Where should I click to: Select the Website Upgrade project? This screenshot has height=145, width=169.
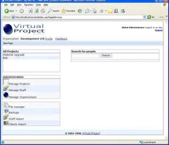[14, 55]
